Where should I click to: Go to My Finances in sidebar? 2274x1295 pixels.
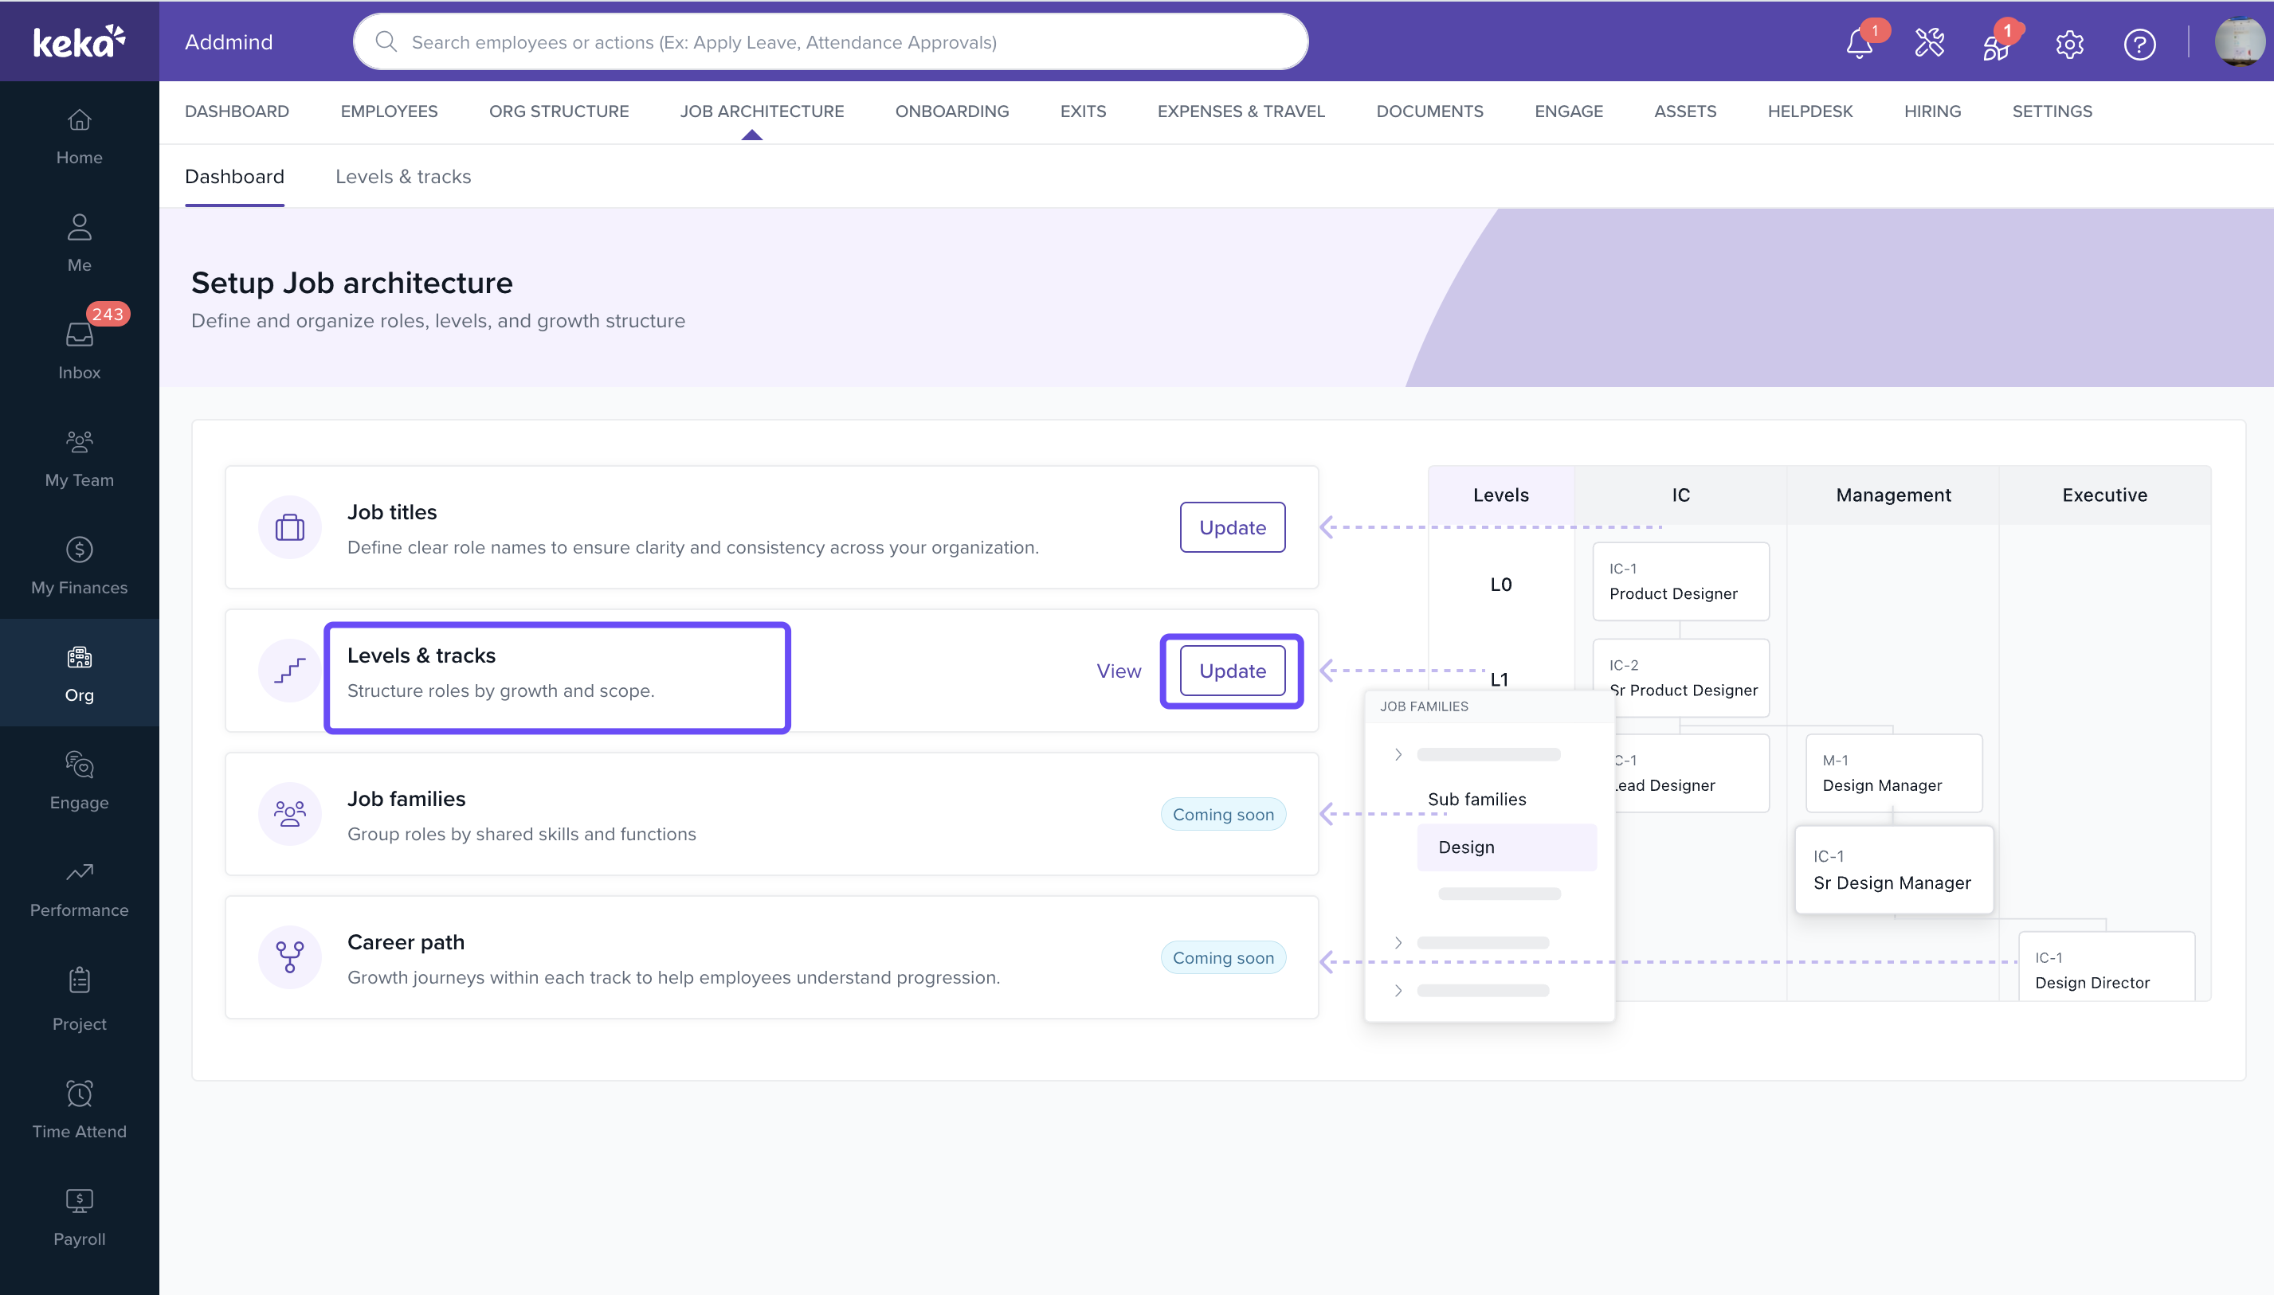coord(79,565)
